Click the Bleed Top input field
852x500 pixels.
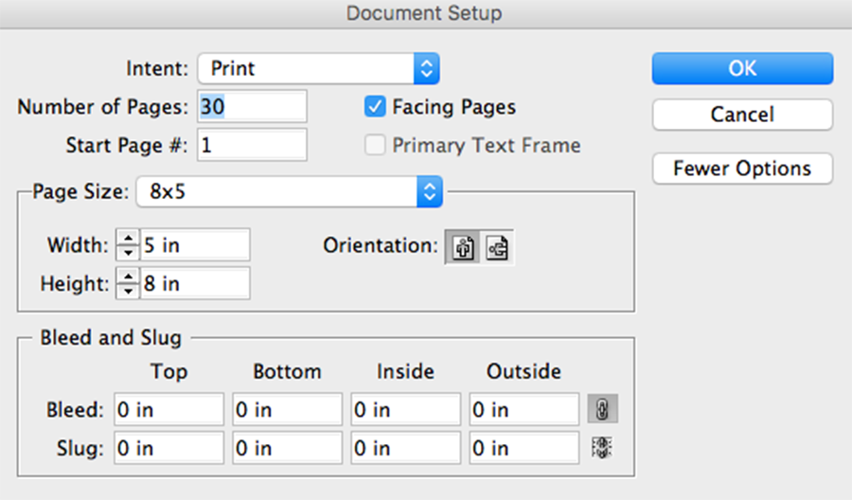[x=169, y=409]
